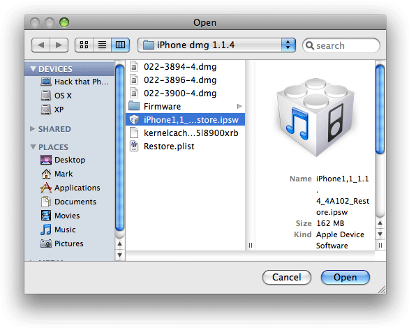Click the green zoom window button
Screen dimensions: 409x330
pos(64,22)
